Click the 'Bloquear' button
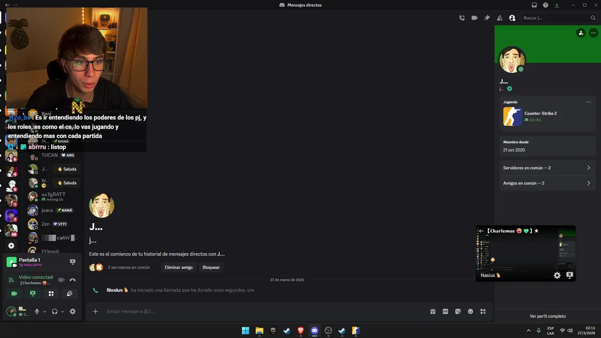 (211, 267)
